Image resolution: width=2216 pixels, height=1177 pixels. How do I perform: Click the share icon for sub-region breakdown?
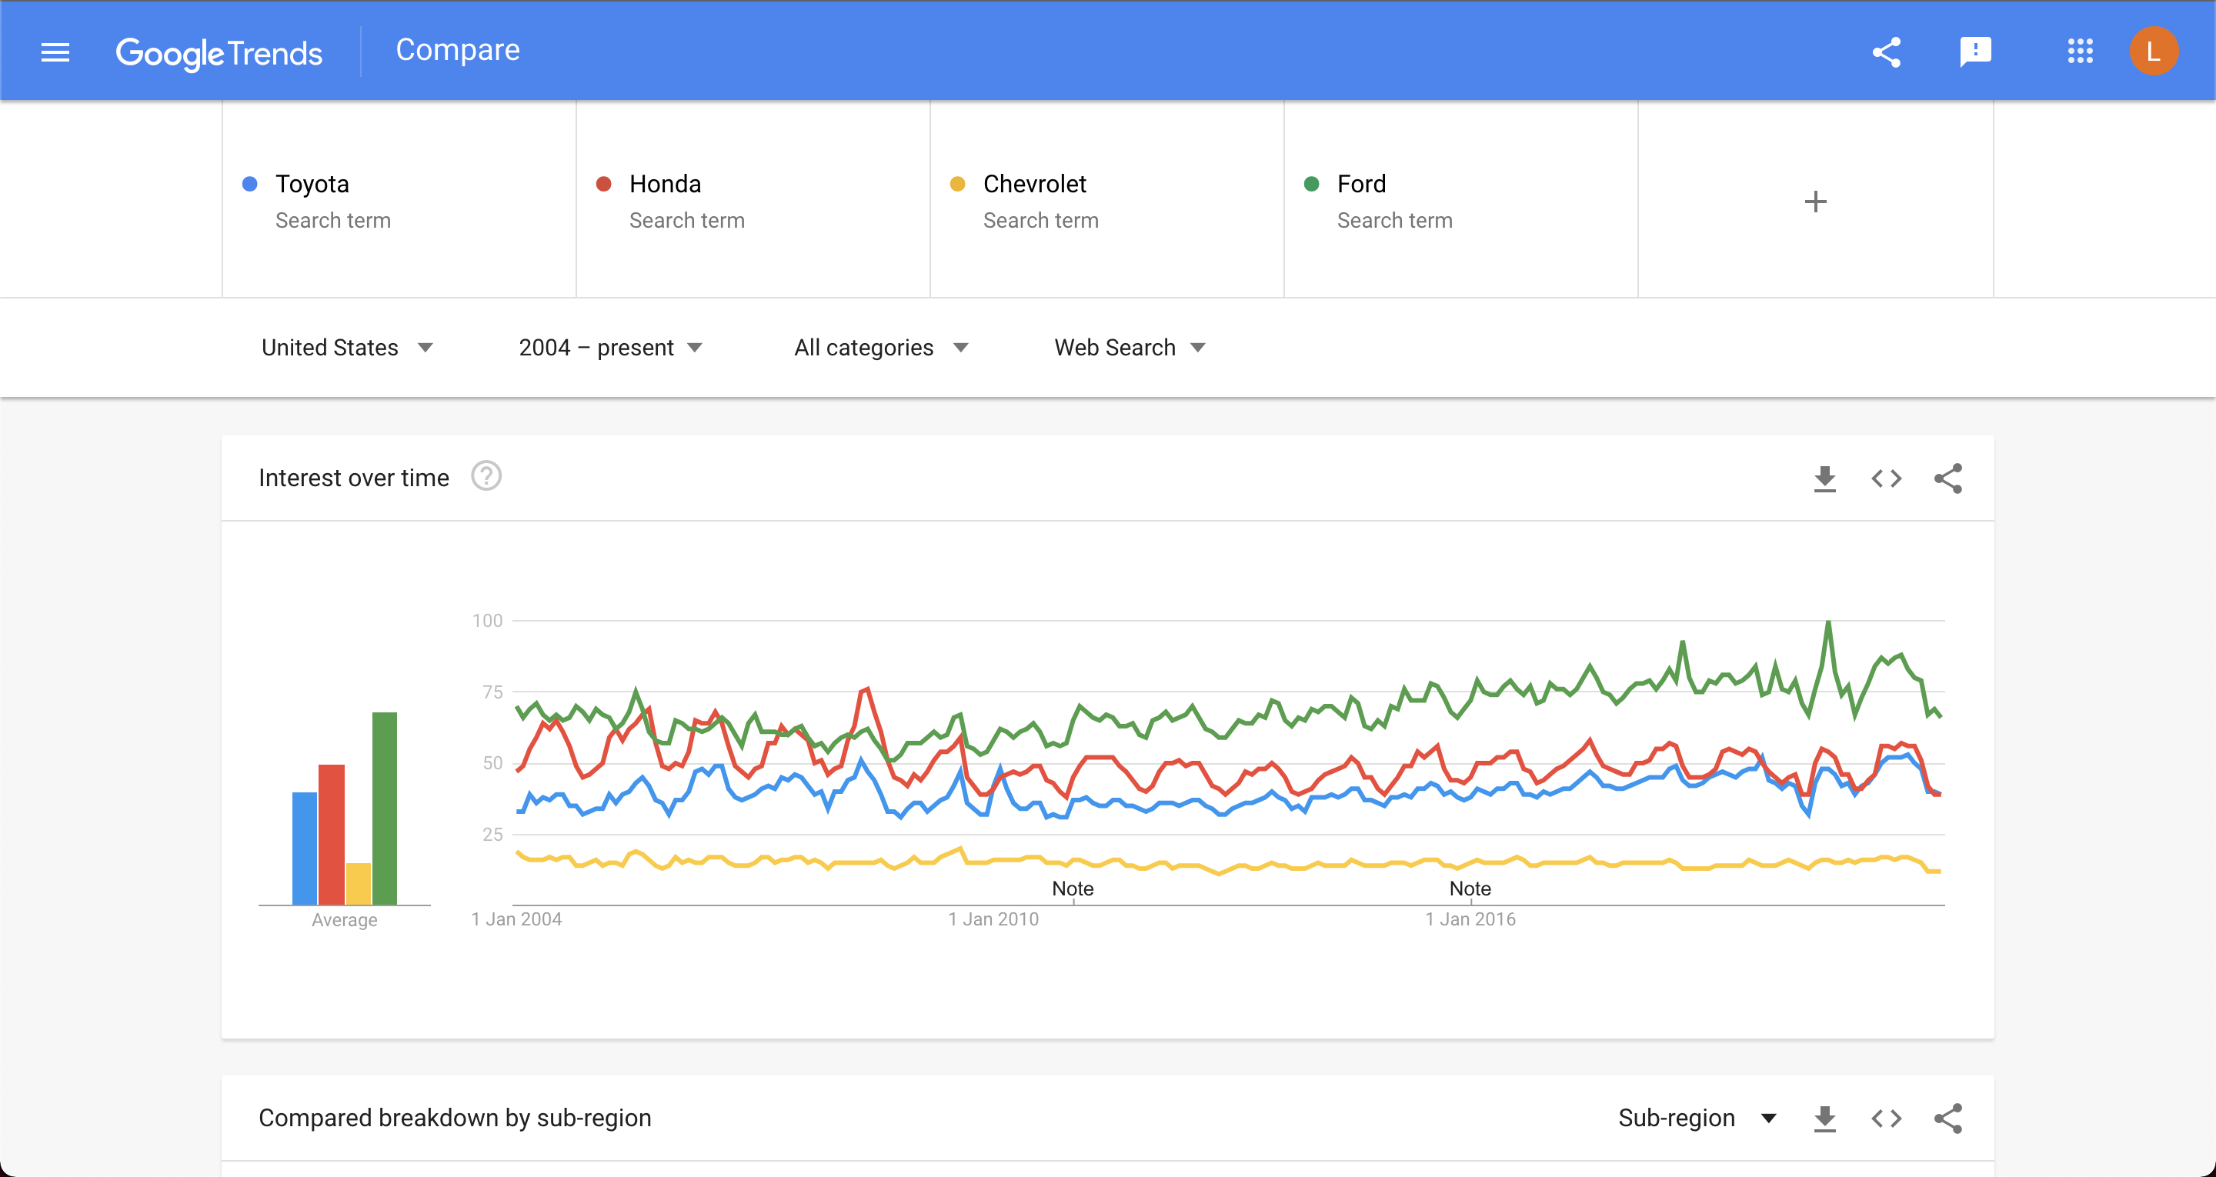tap(1949, 1119)
